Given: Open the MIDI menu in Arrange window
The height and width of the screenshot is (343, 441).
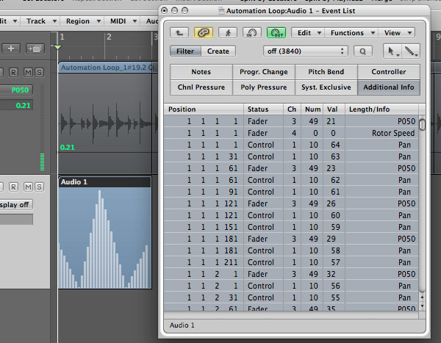Looking at the screenshot, I should [x=123, y=21].
